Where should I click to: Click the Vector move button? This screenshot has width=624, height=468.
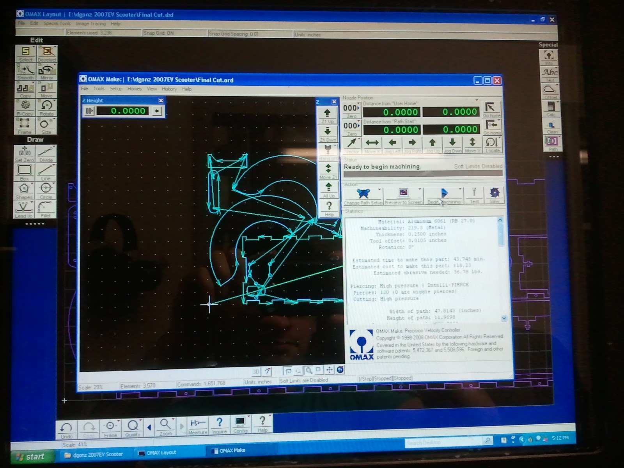(x=352, y=145)
